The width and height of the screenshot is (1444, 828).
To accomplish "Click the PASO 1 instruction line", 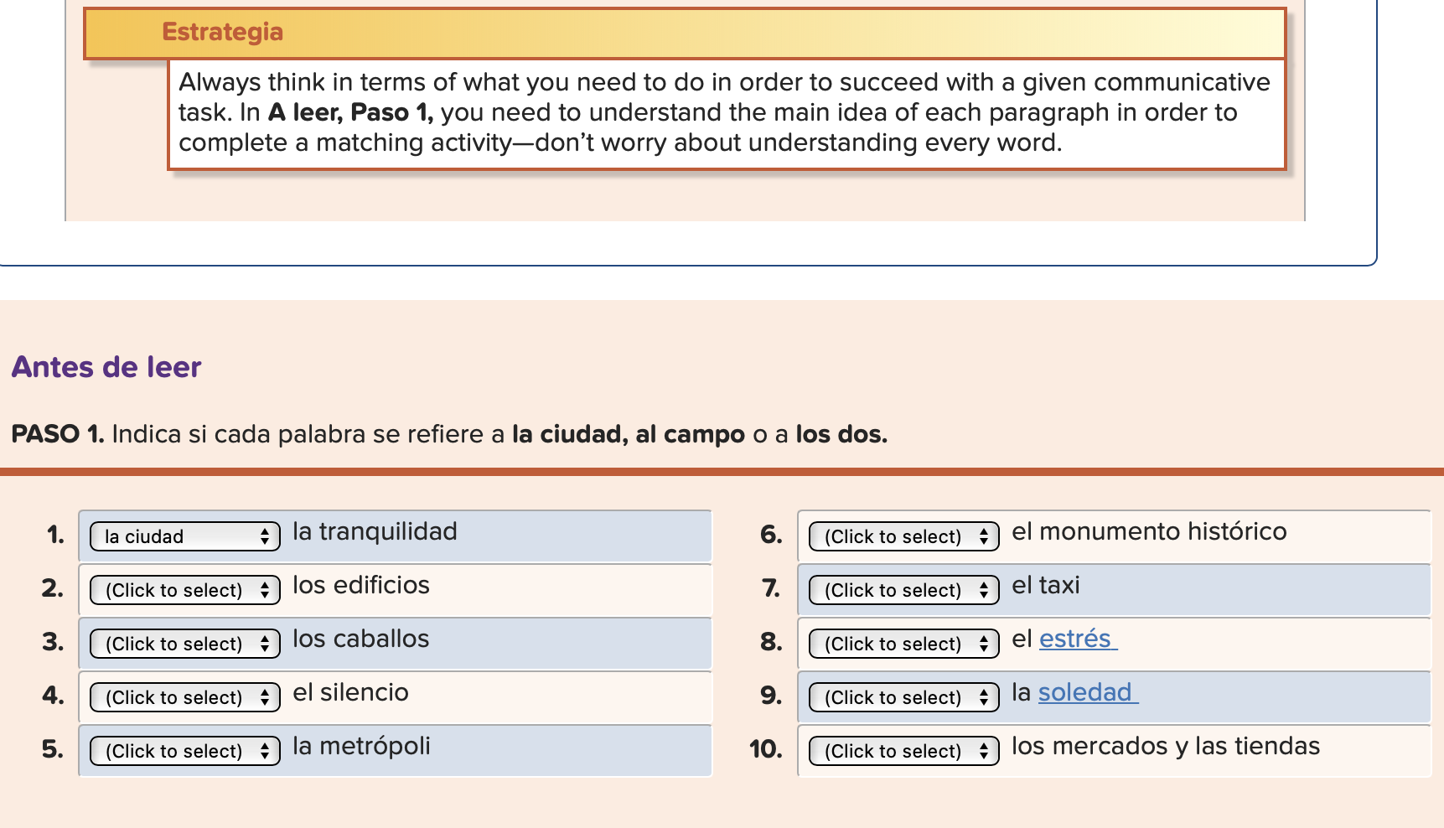I will 449,434.
